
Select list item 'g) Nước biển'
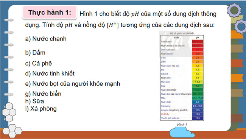pos(43,94)
